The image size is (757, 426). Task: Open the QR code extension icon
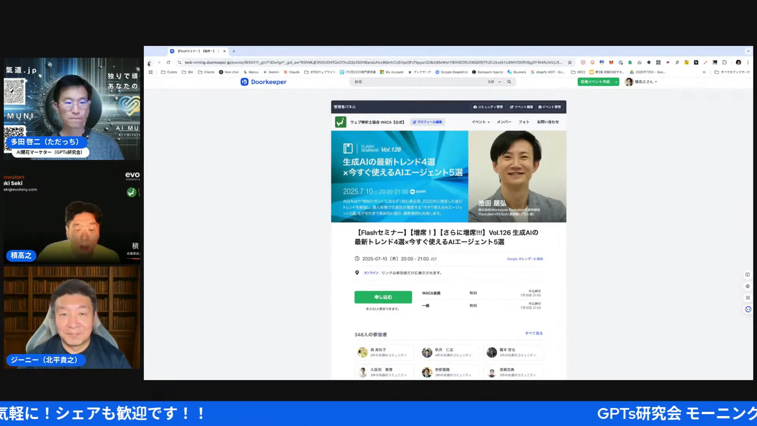658,63
